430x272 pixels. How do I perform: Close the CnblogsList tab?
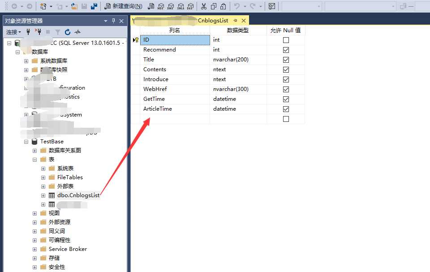click(244, 21)
